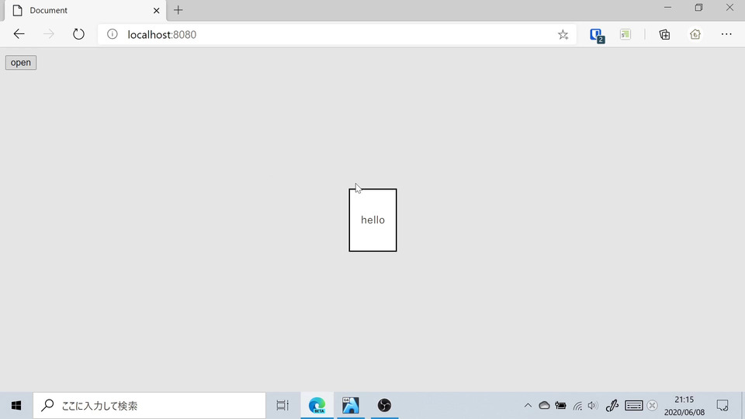Open the green document extension icon
Viewport: 745px width, 419px height.
pyautogui.click(x=625, y=34)
